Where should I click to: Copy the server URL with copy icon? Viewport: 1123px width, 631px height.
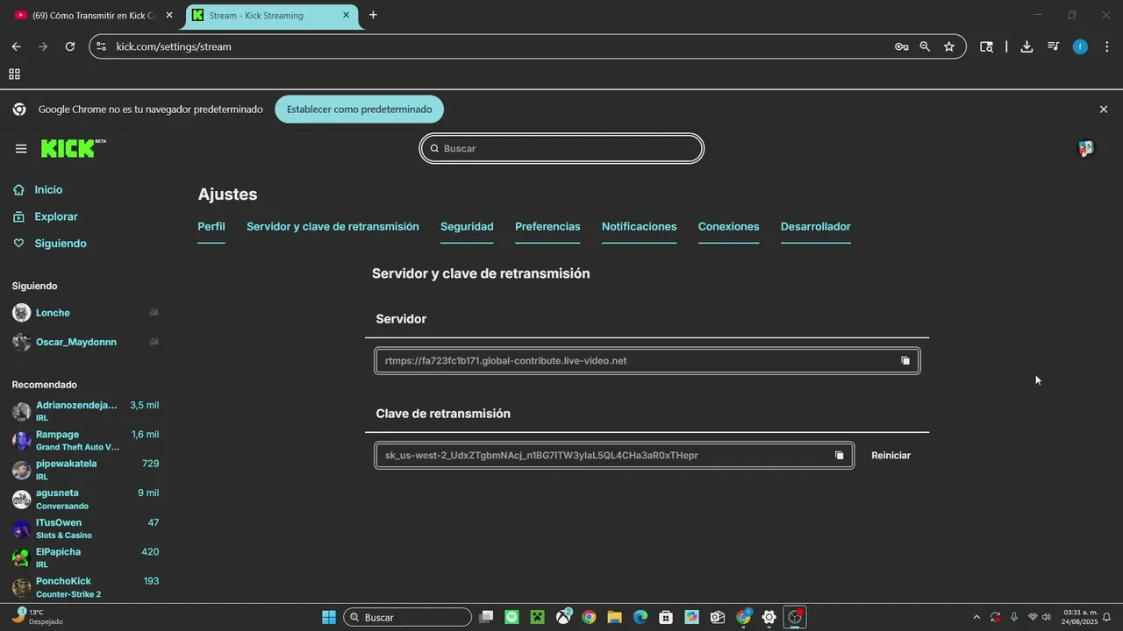905,361
